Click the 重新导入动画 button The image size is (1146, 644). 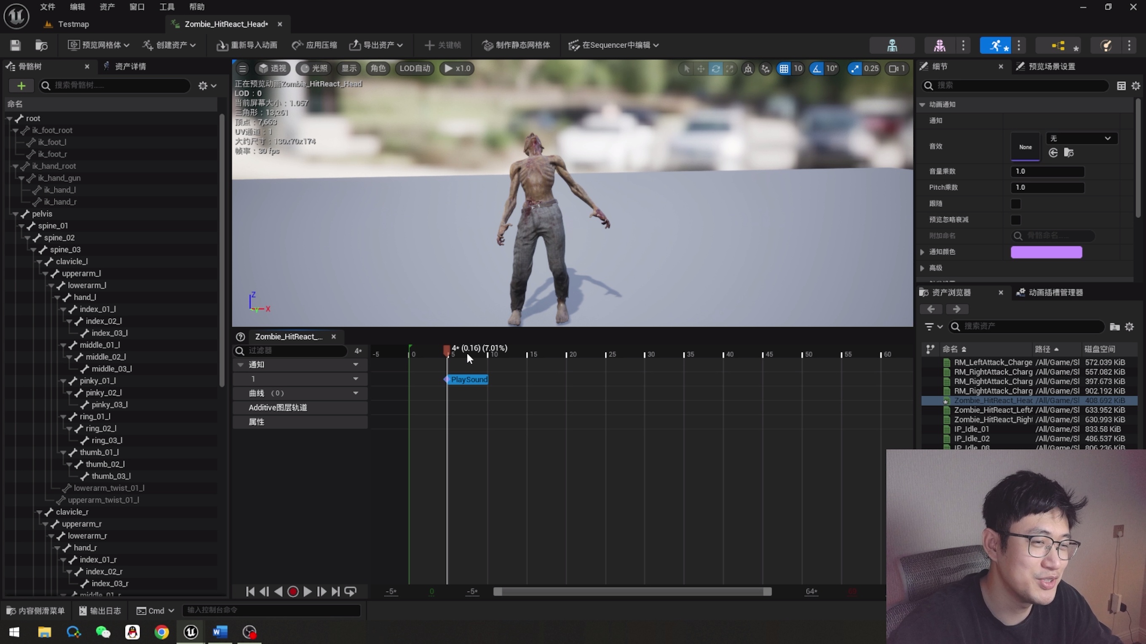(247, 45)
